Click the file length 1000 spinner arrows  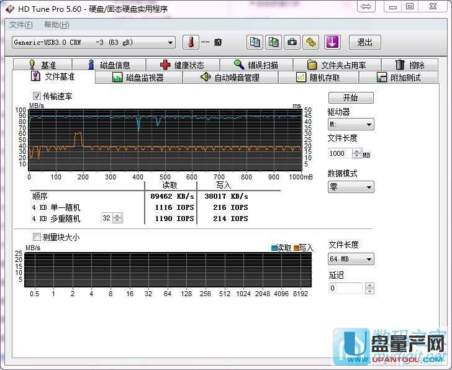[356, 153]
